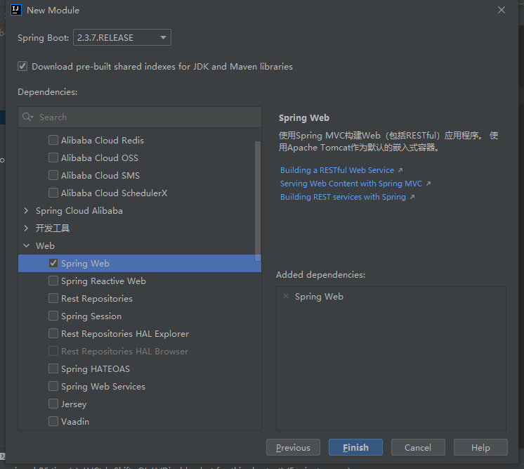Open the Spring Boot version dropdown

[x=122, y=37]
